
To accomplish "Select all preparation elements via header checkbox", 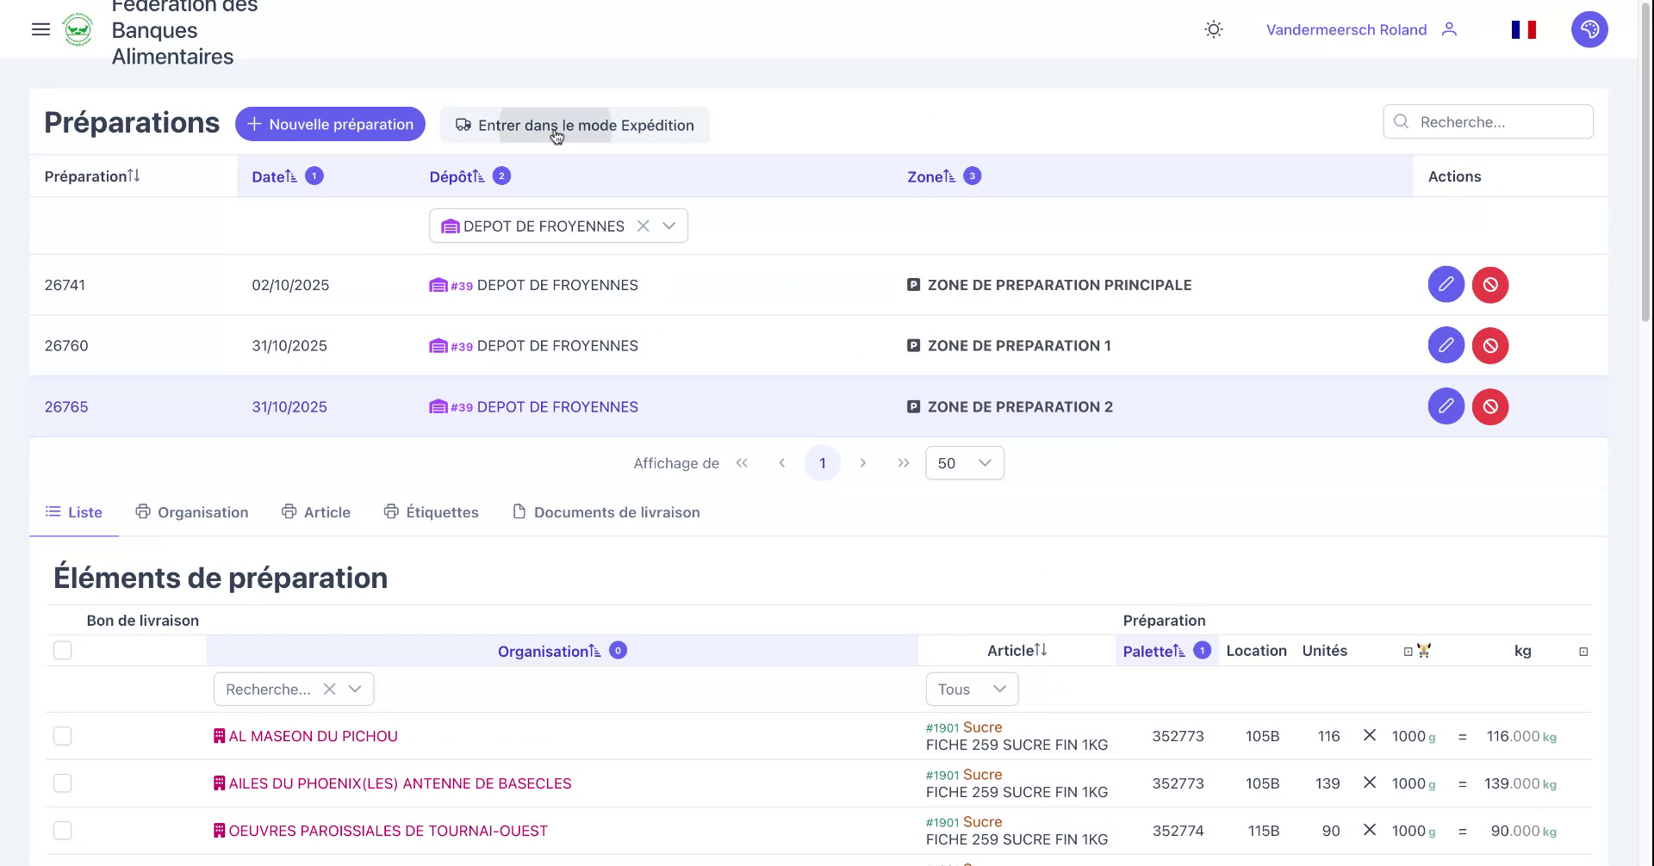I will pyautogui.click(x=63, y=650).
